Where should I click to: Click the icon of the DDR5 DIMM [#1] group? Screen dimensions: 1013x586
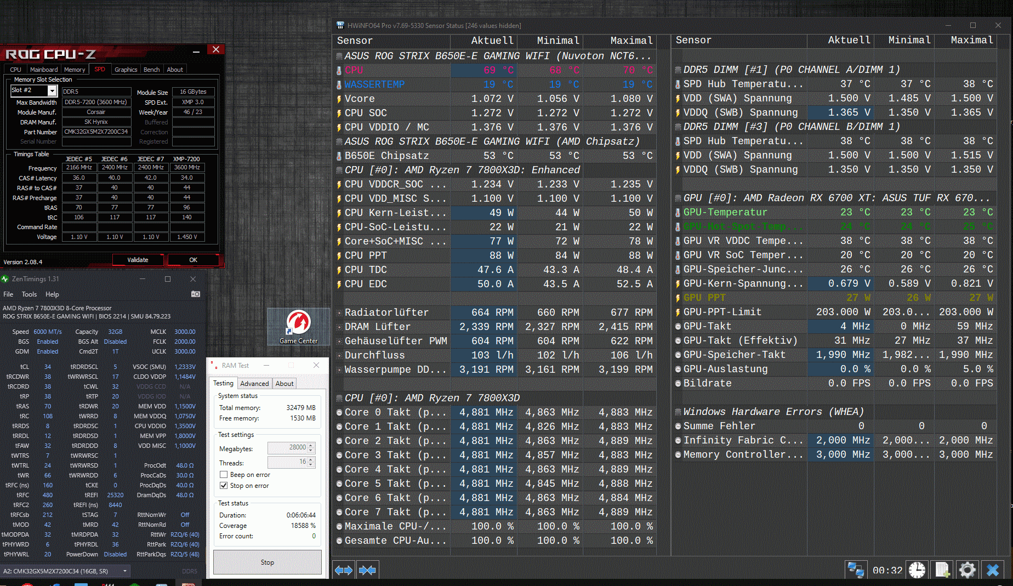tap(678, 70)
